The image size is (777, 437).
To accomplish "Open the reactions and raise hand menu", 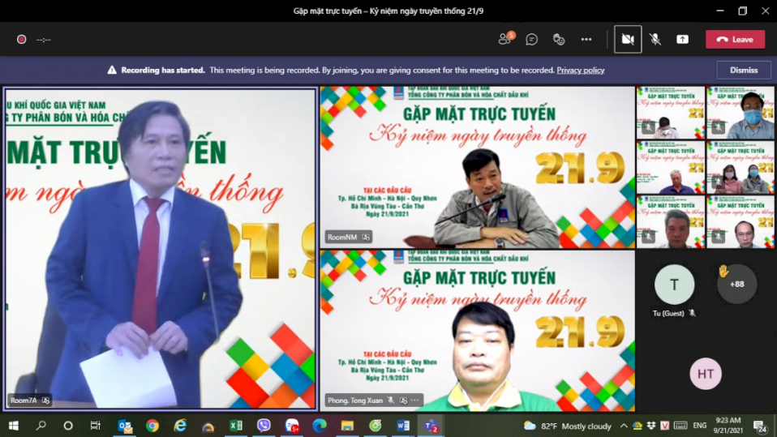I will 559,39.
